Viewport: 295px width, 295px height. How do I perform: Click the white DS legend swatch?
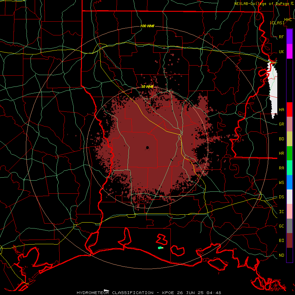point(289,197)
